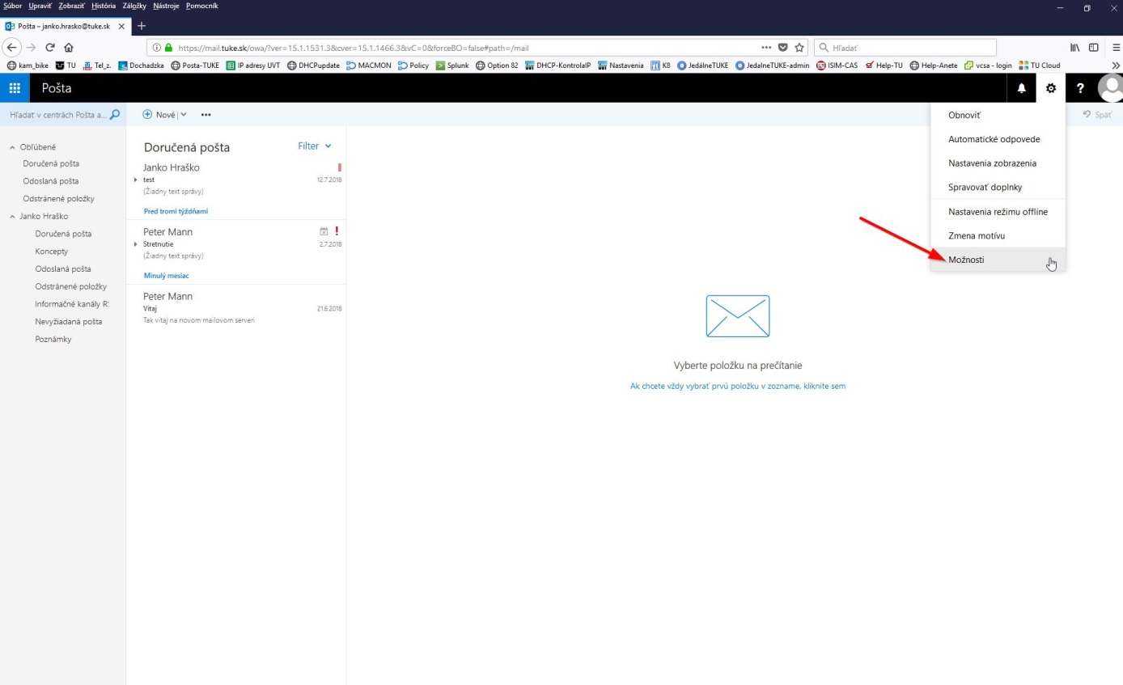This screenshot has height=685, width=1123.
Task: Select Obnoviť in the settings menu
Action: [998, 115]
